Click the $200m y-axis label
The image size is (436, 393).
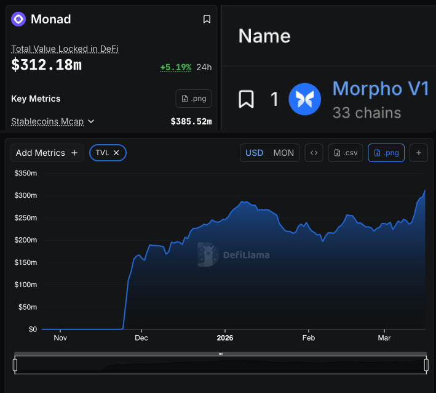point(26,240)
